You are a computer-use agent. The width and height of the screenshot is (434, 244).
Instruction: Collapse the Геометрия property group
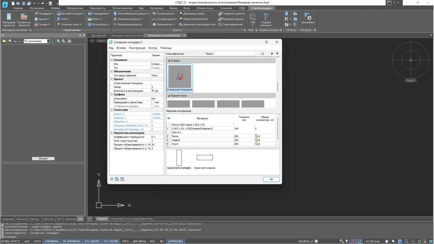[112, 110]
